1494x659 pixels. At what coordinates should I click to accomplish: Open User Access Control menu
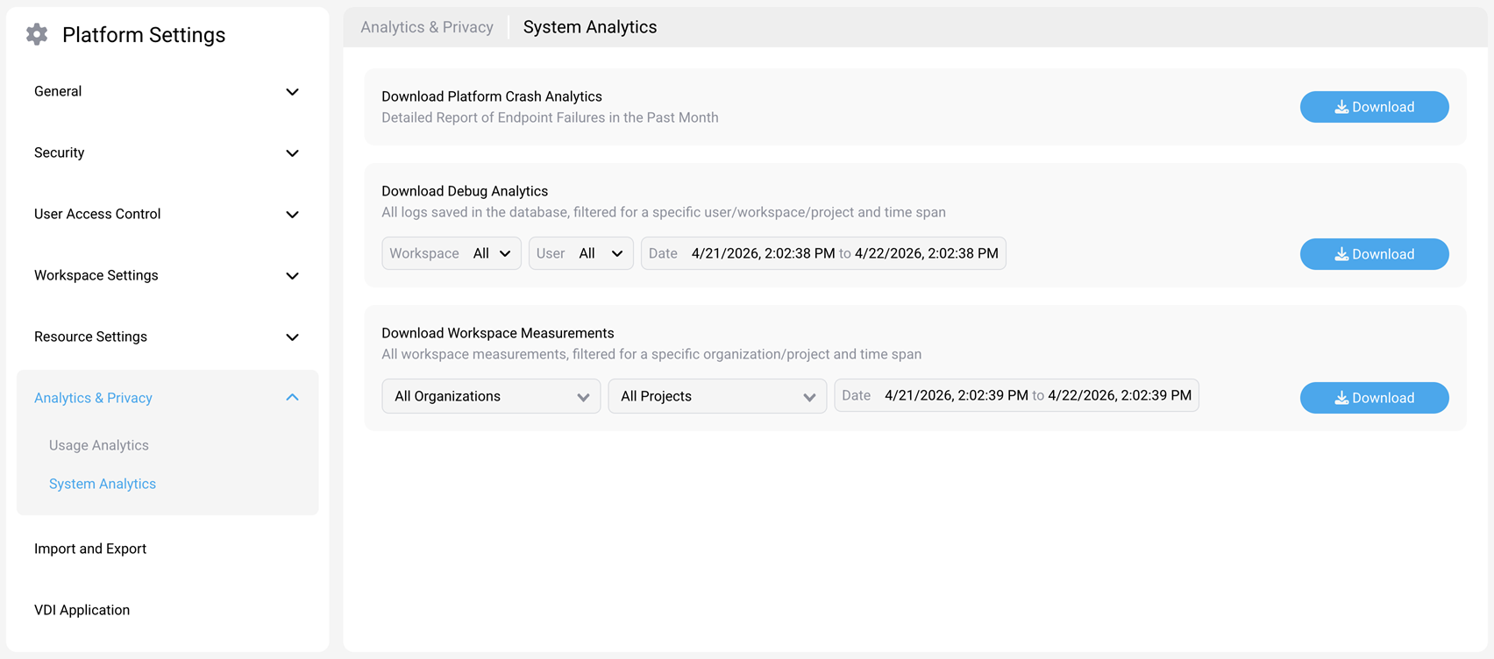click(97, 214)
